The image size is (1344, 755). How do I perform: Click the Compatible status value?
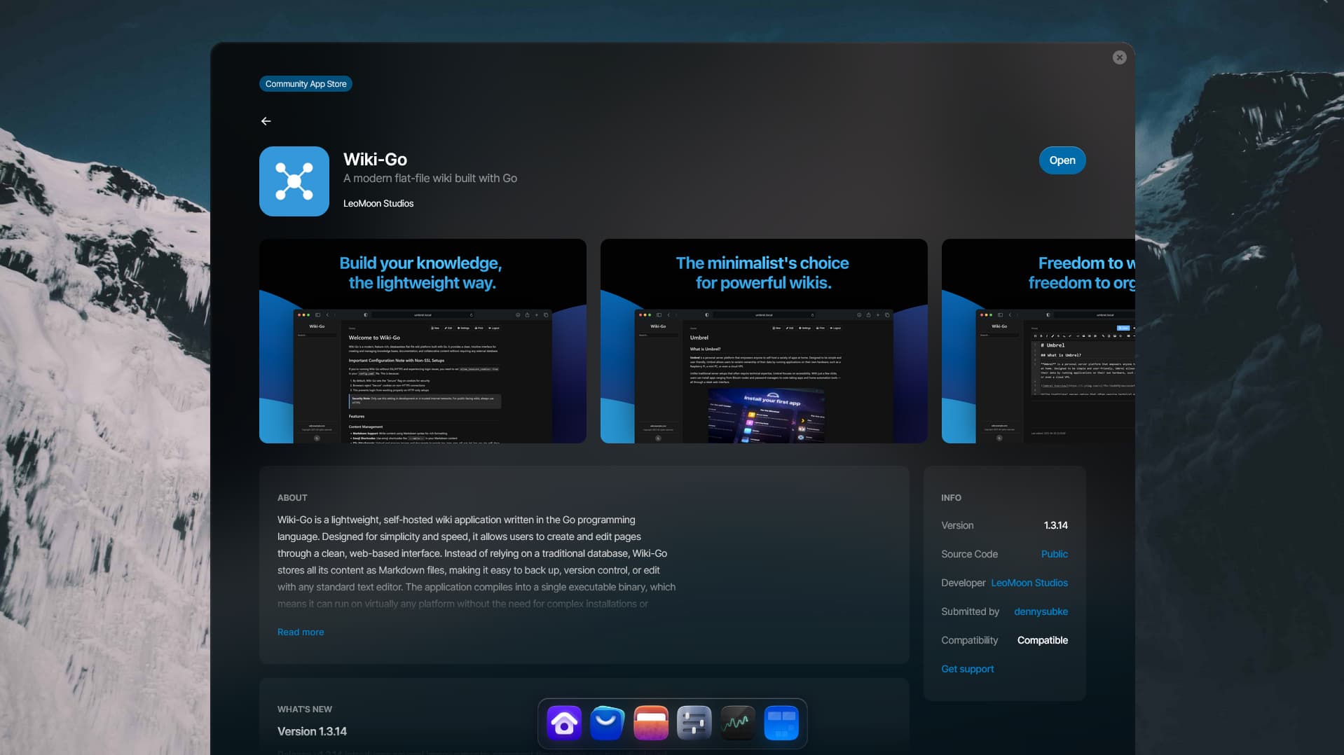1043,640
